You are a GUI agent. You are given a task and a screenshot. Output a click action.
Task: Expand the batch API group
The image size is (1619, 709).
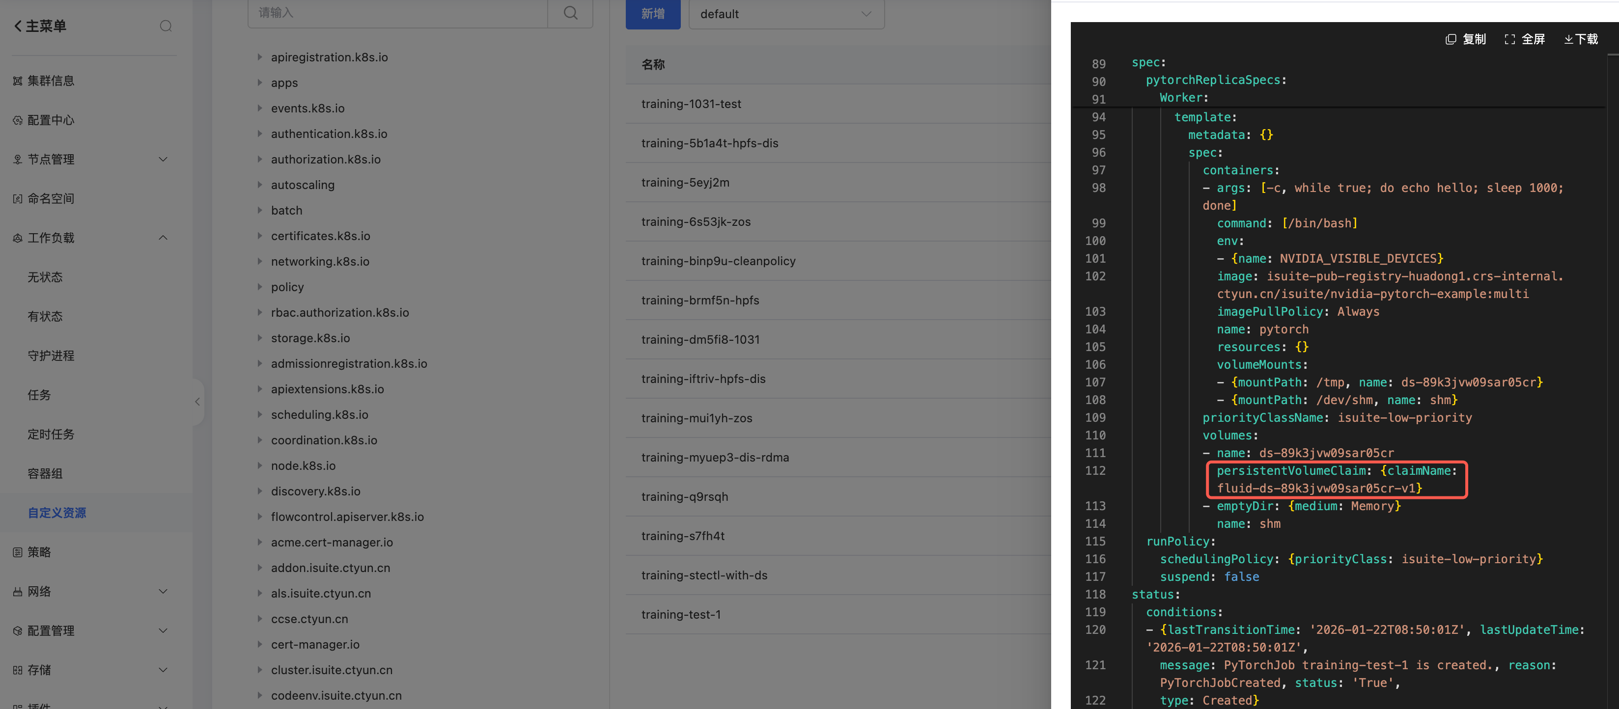click(x=259, y=210)
